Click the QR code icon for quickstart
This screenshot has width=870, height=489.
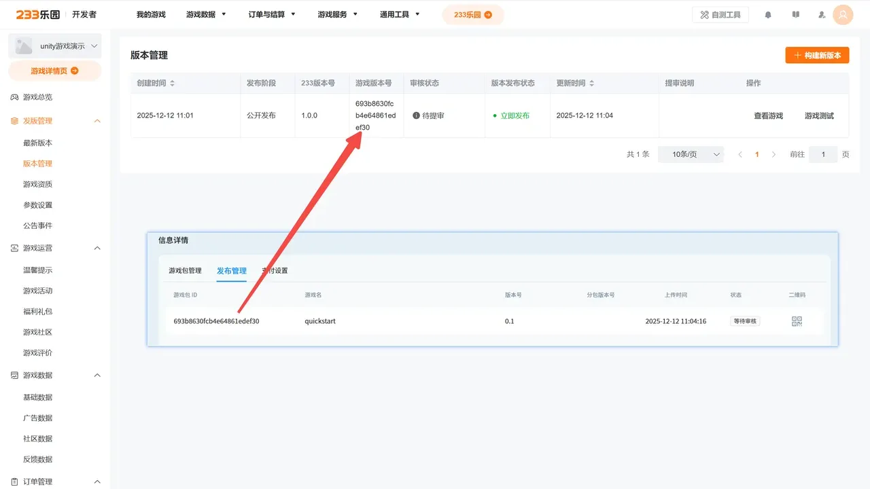click(797, 321)
